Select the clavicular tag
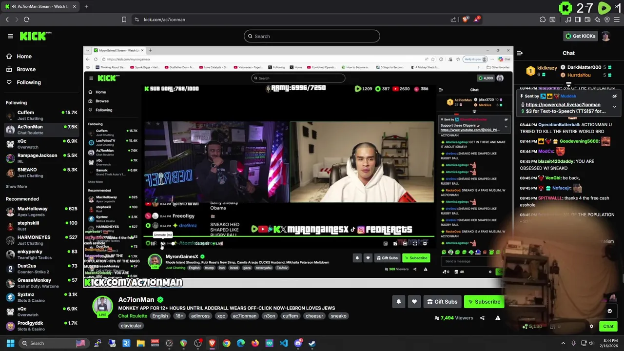The image size is (624, 351). pos(131,326)
